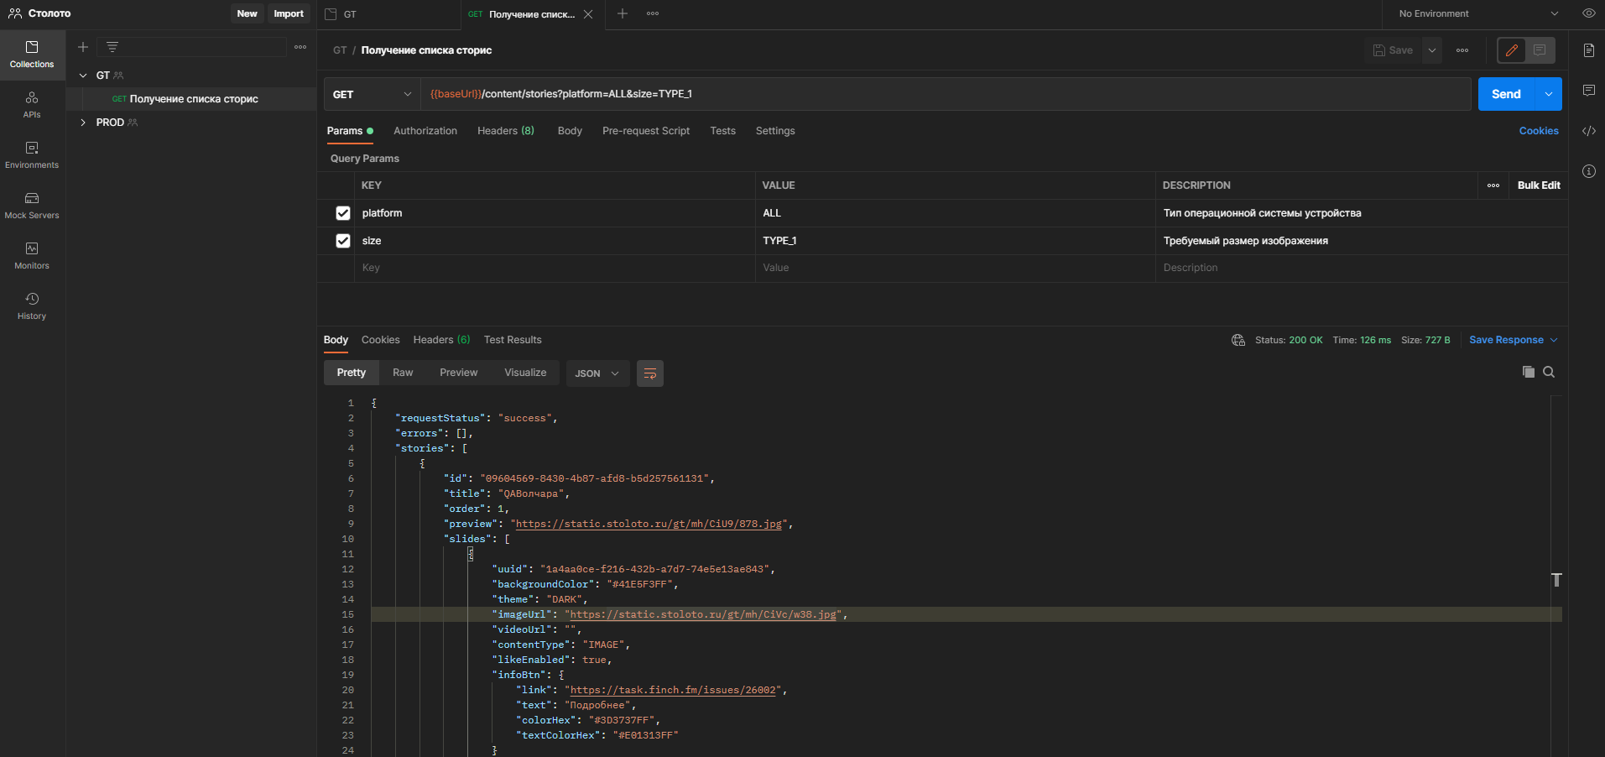Viewport: 1605px width, 757px height.
Task: Click the environment quick look eye icon
Action: click(x=1588, y=13)
